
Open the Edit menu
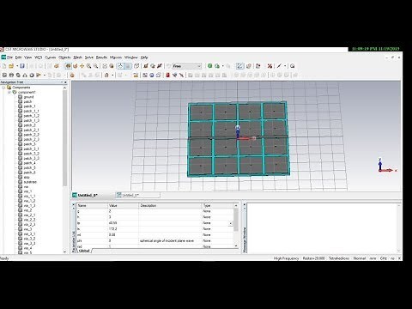[18, 58]
